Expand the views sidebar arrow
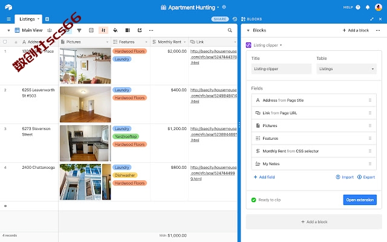 point(8,30)
